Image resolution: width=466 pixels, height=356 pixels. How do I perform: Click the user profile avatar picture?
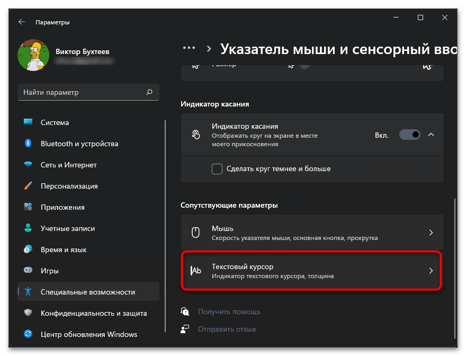pos(33,56)
